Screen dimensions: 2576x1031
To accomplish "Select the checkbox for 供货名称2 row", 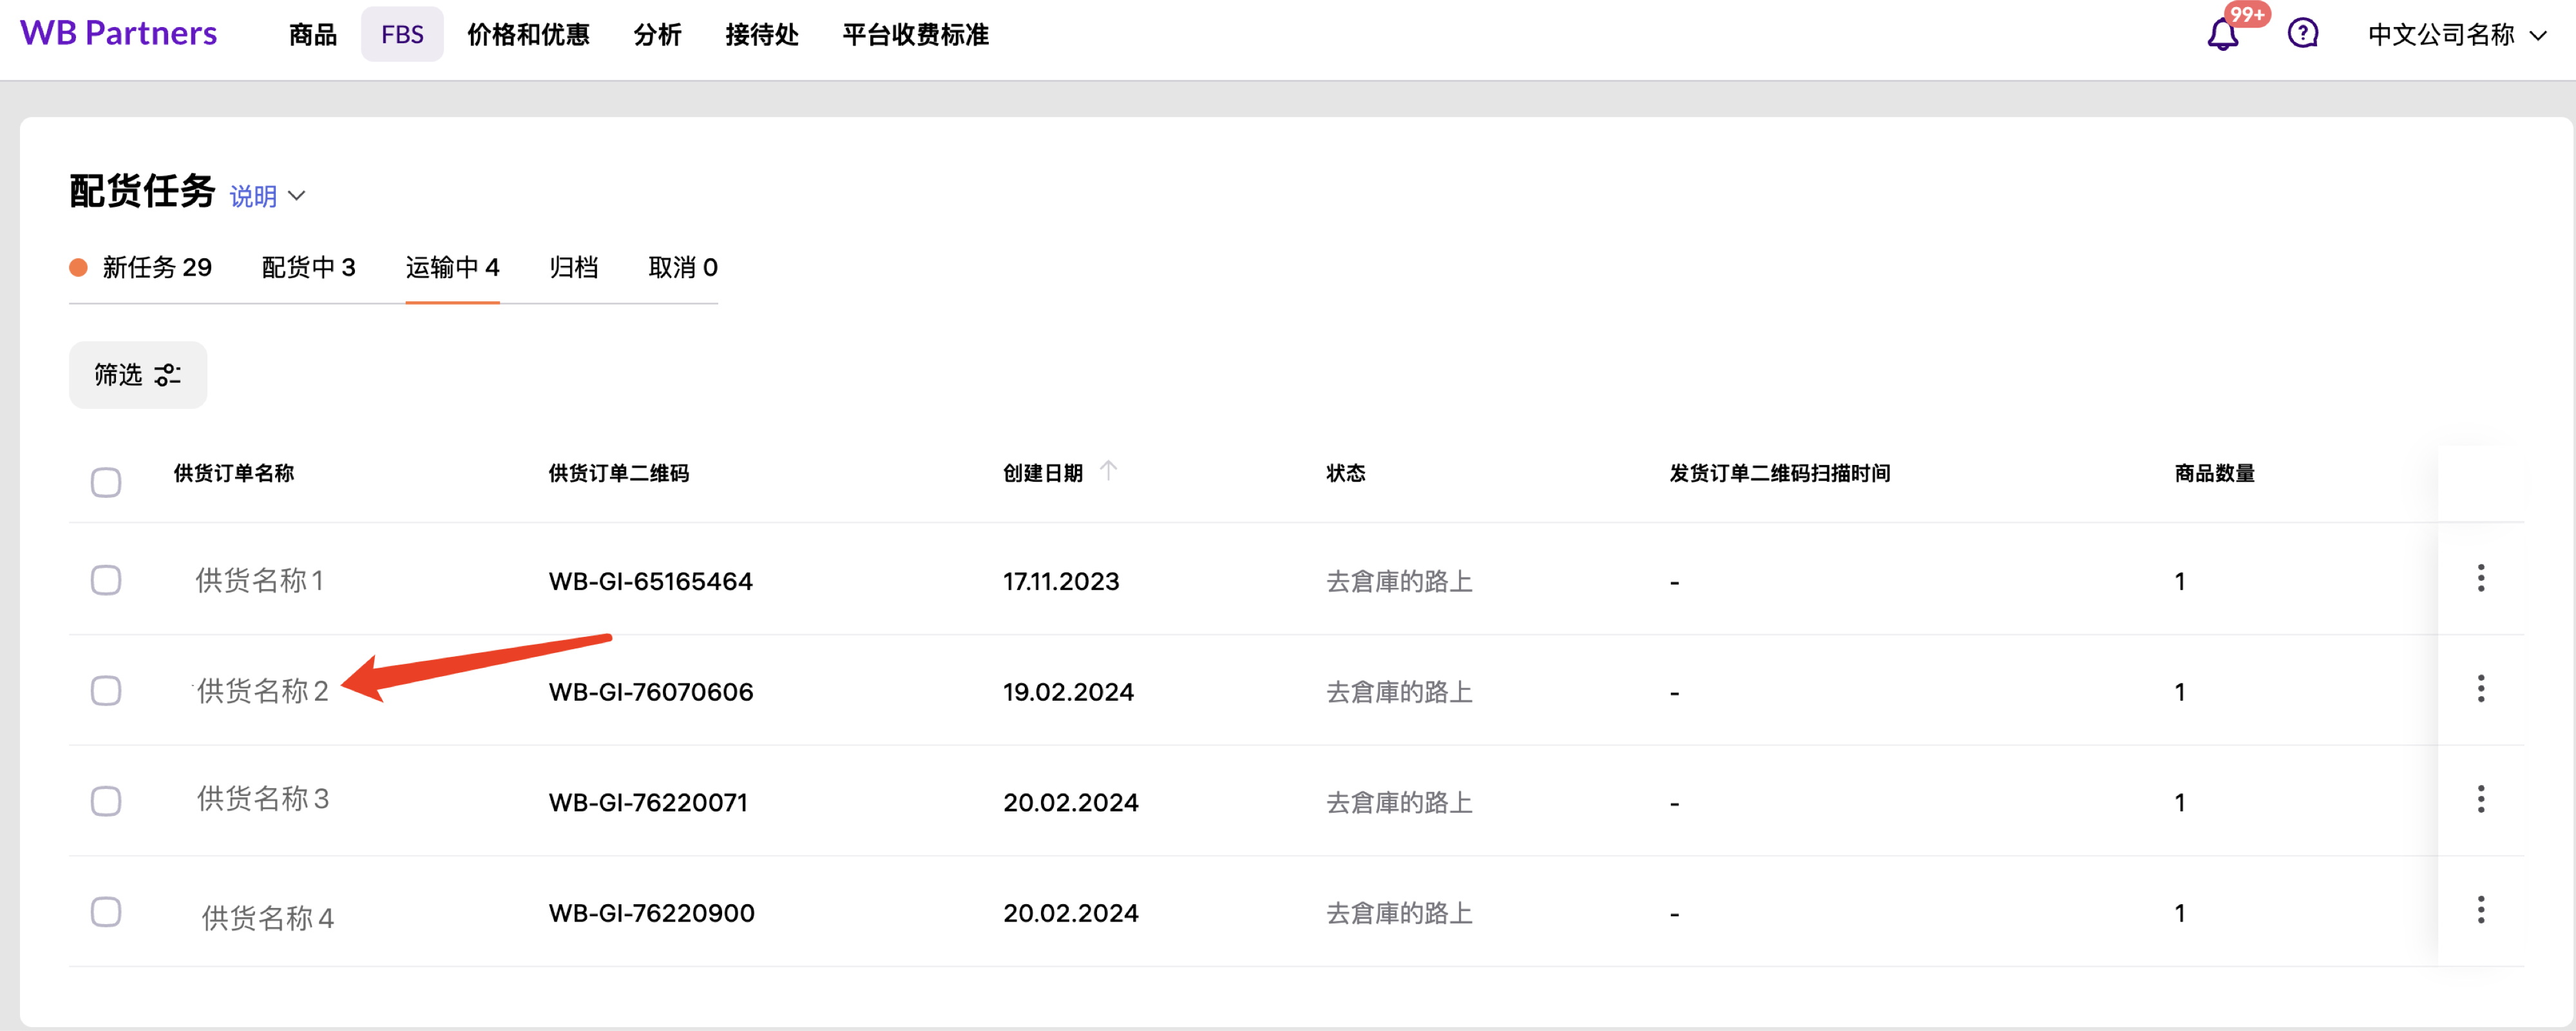I will point(106,691).
